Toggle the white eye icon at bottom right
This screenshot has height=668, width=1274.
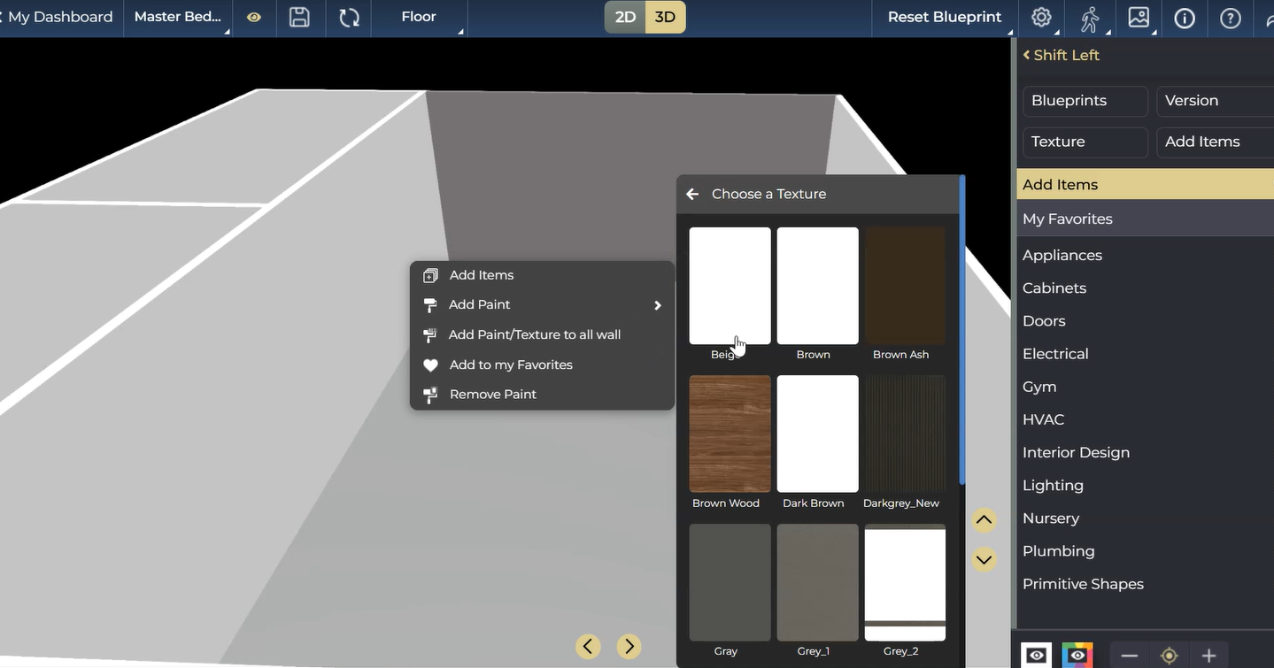(1037, 656)
